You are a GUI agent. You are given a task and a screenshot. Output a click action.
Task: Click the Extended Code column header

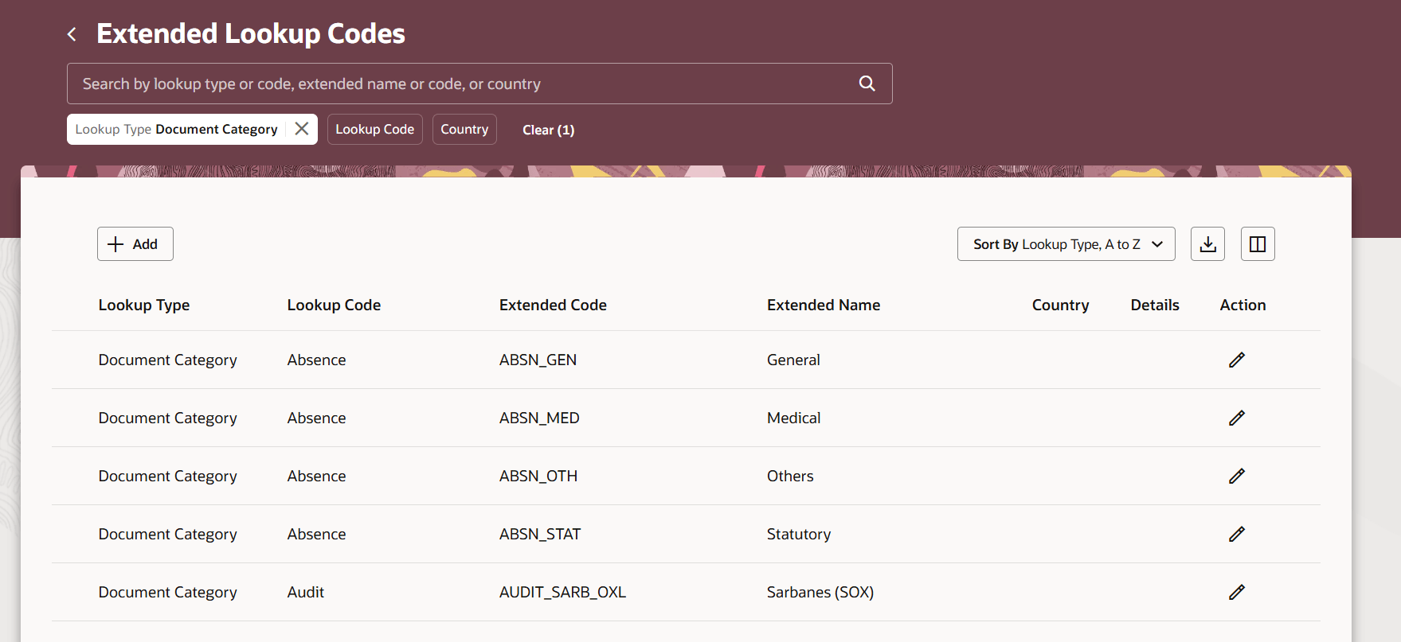click(553, 305)
